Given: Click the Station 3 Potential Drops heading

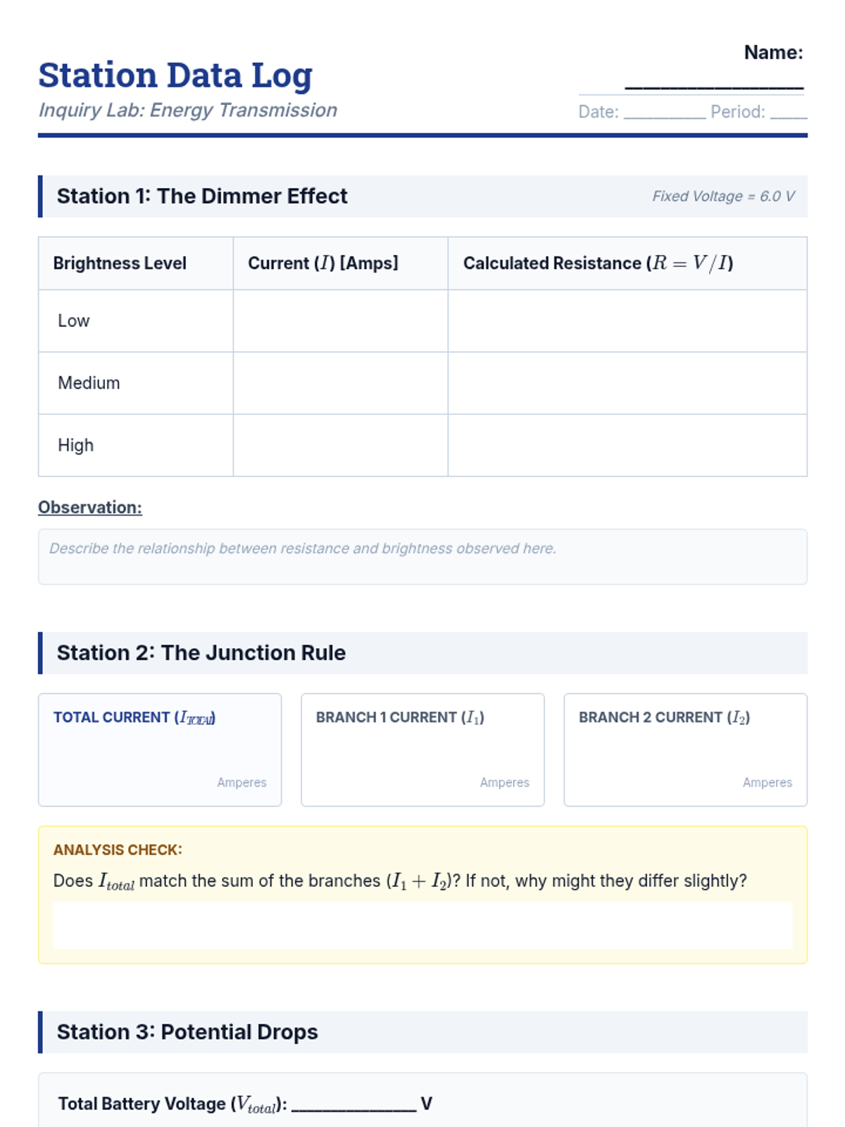Looking at the screenshot, I should coord(187,1032).
